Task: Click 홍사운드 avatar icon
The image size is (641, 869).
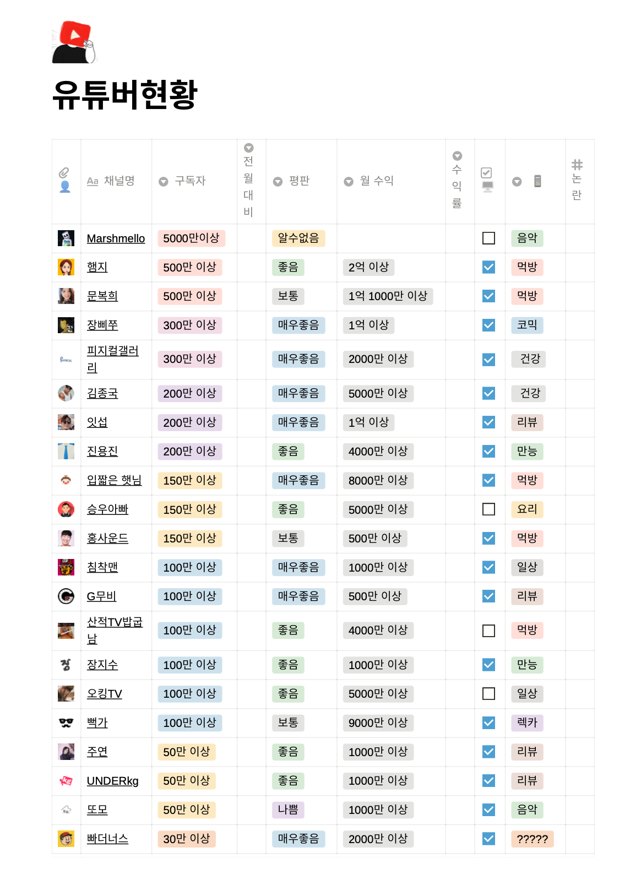Action: [66, 538]
